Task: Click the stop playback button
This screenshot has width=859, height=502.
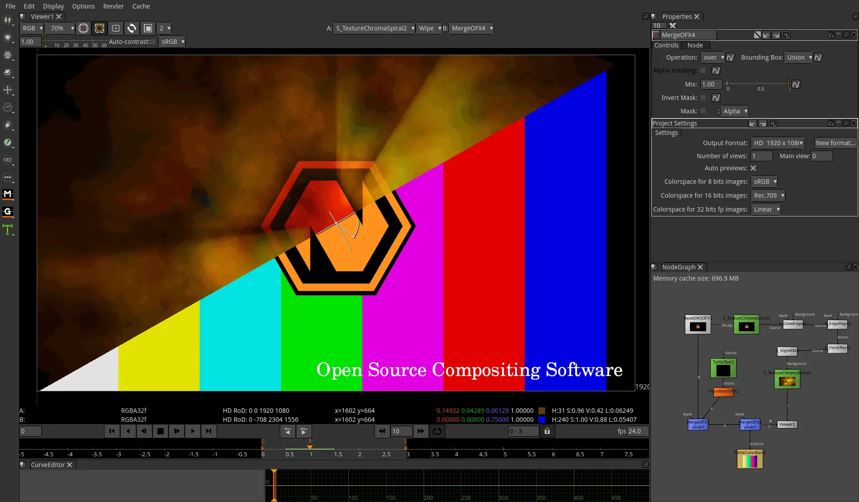Action: click(160, 431)
